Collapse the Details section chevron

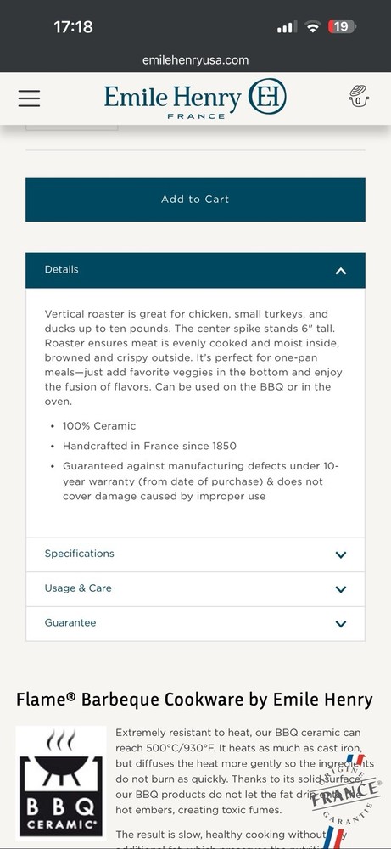[x=341, y=271]
